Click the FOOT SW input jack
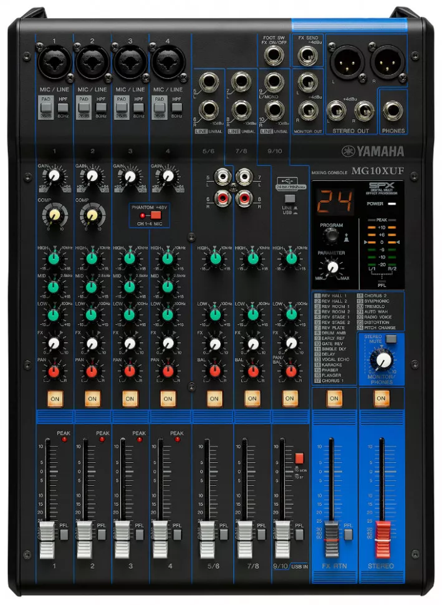 click(x=272, y=57)
